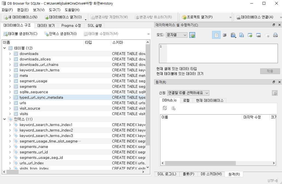
Task: Click the print icon in cell editor
Action: point(275,35)
